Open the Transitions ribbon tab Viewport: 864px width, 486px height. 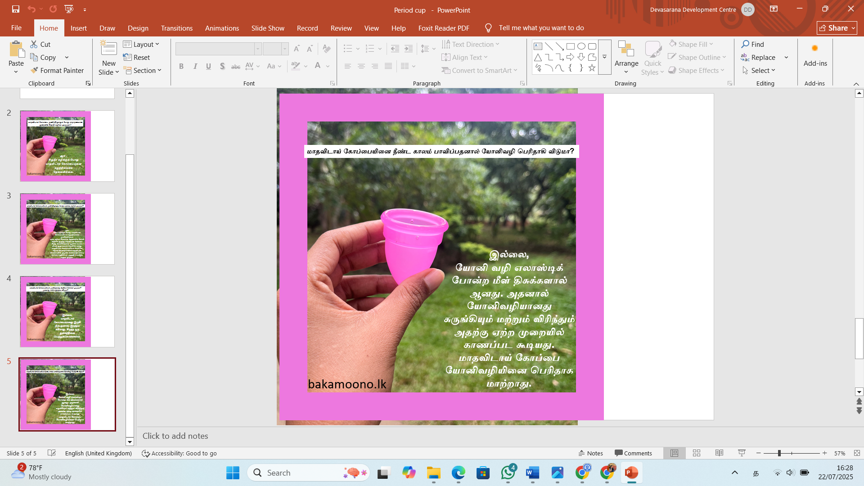point(177,28)
